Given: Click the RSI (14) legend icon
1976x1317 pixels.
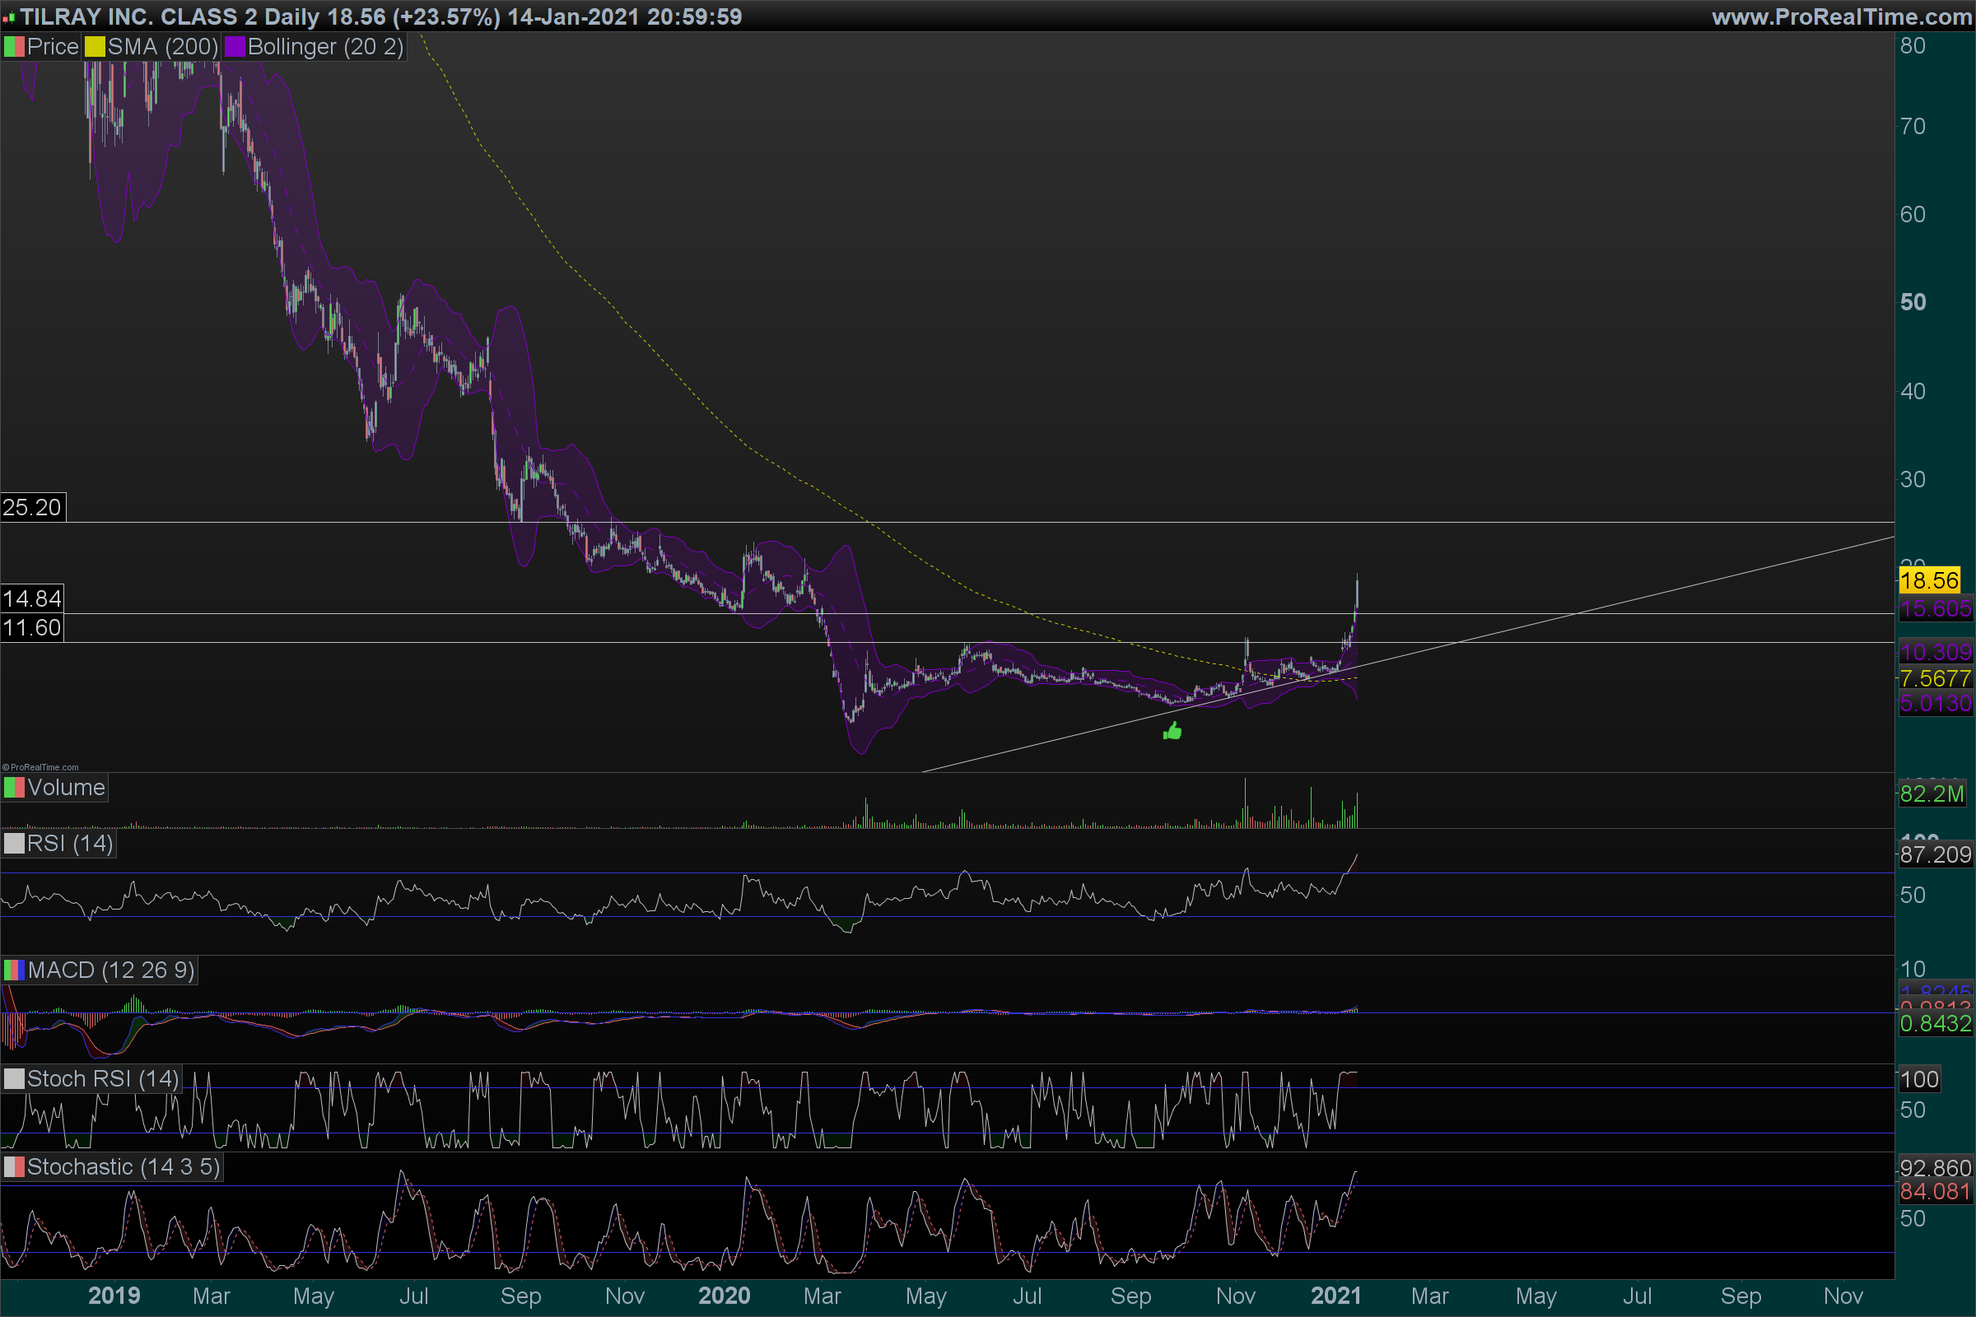Looking at the screenshot, I should [x=14, y=843].
